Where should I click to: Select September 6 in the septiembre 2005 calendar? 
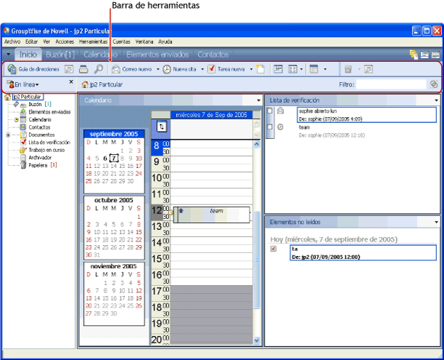click(x=105, y=159)
